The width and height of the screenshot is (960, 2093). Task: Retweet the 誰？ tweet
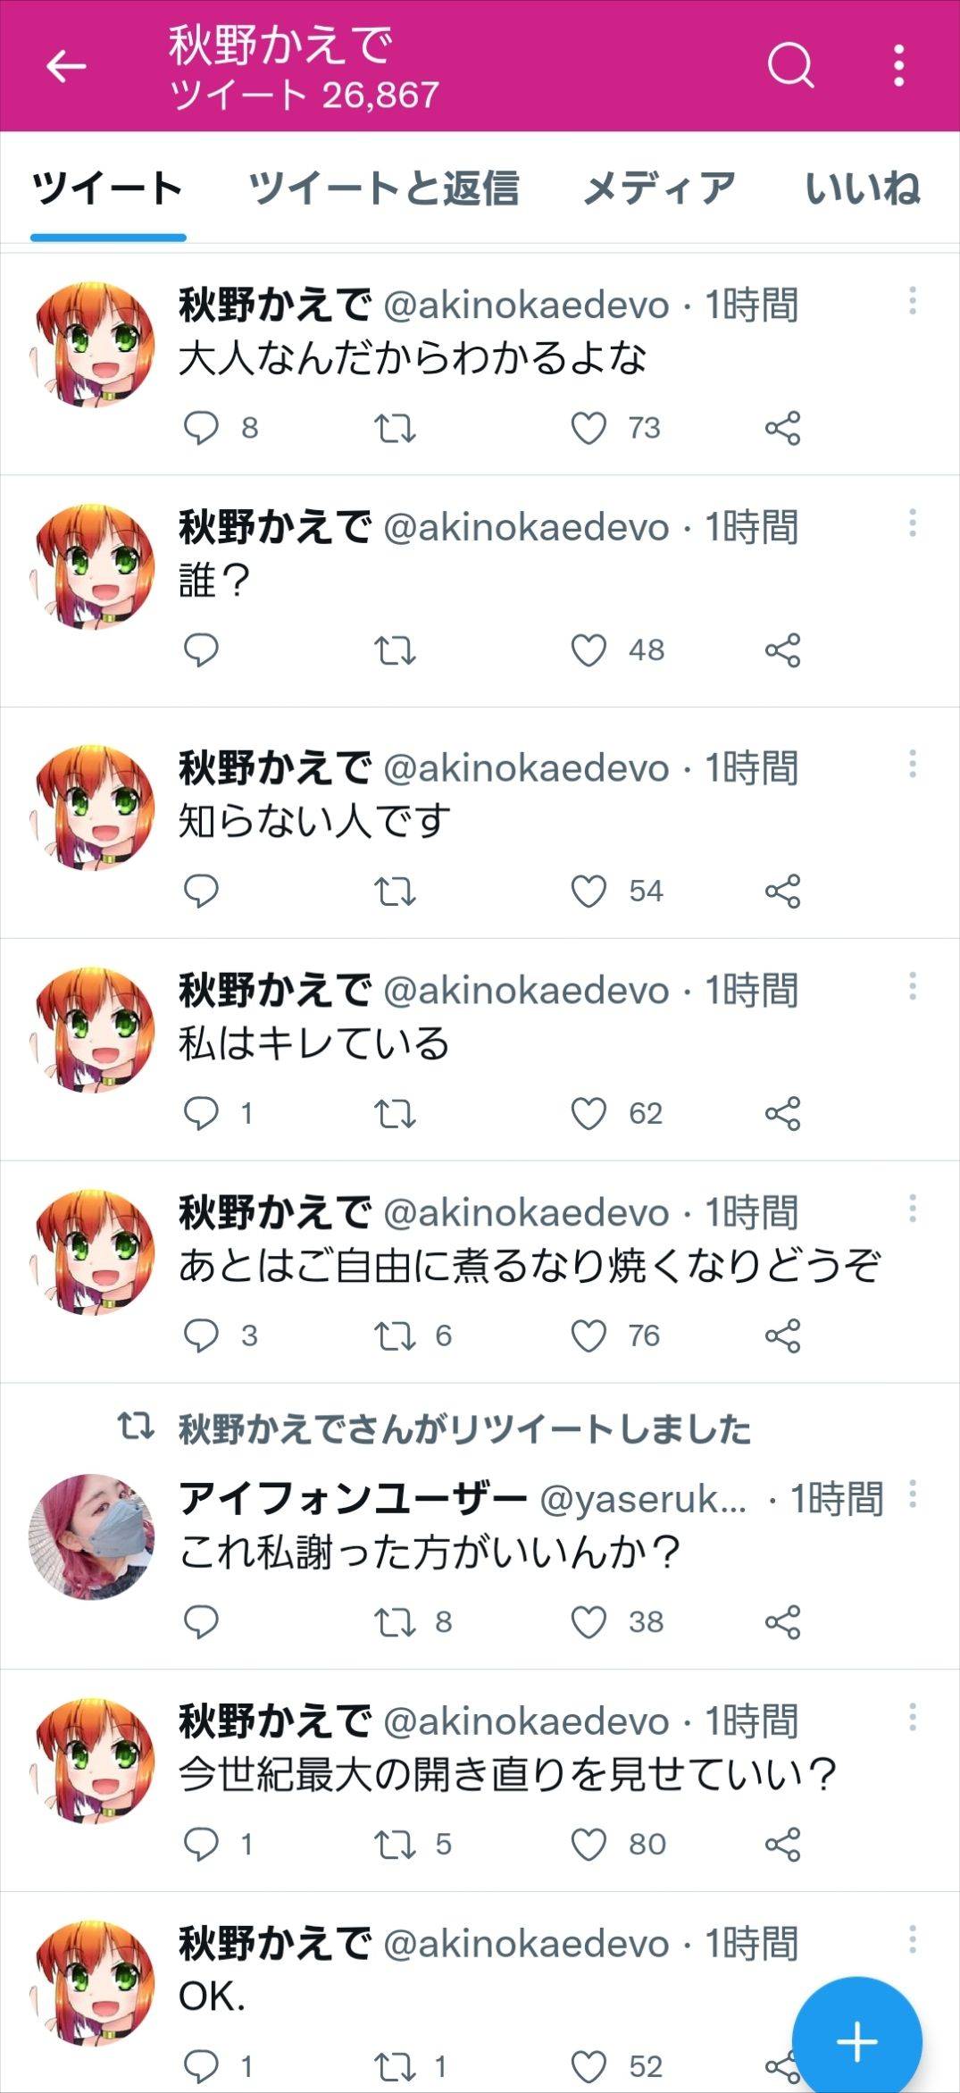(395, 650)
